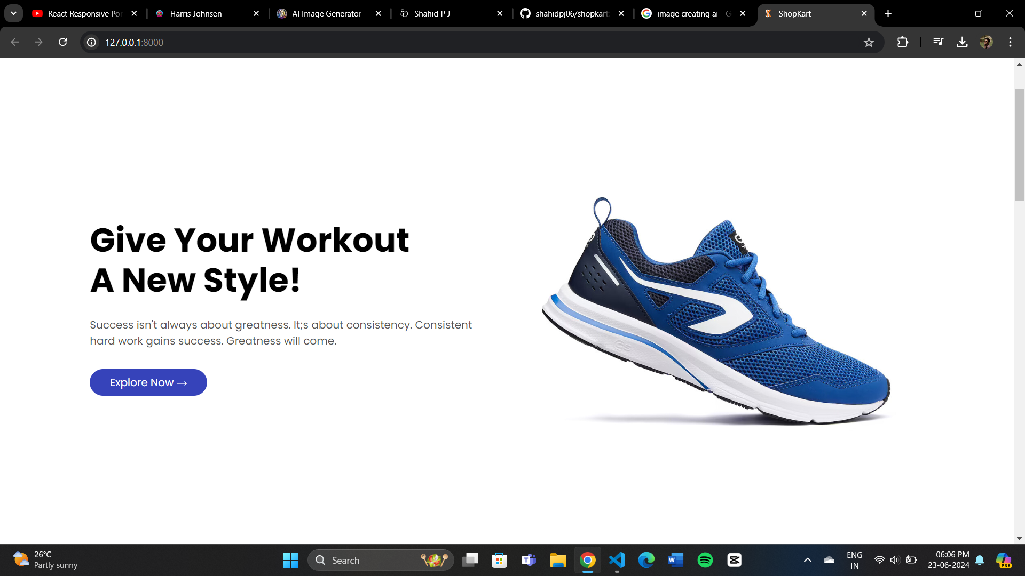Click the Explore Now button
The height and width of the screenshot is (576, 1025).
[148, 382]
